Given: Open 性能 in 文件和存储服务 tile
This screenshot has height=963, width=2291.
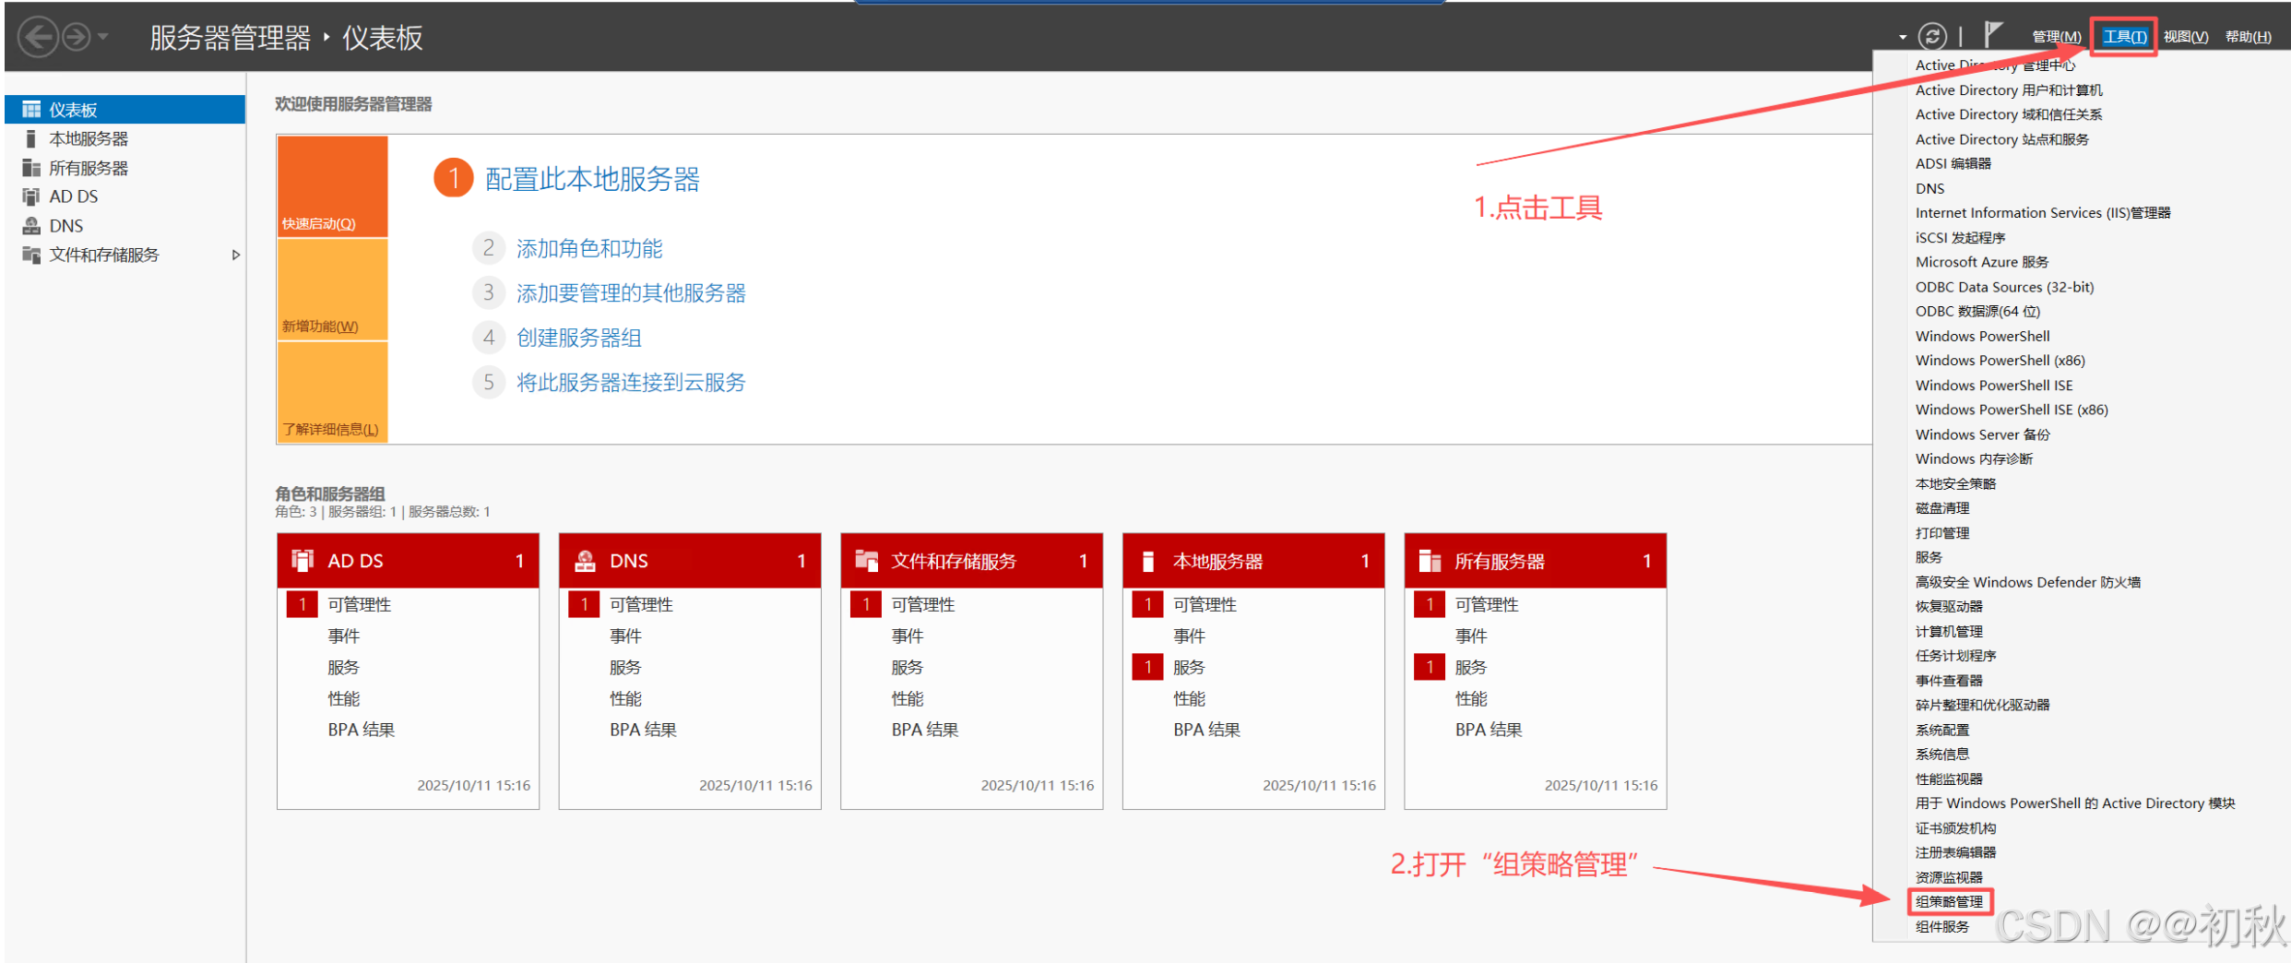Looking at the screenshot, I should 908,698.
